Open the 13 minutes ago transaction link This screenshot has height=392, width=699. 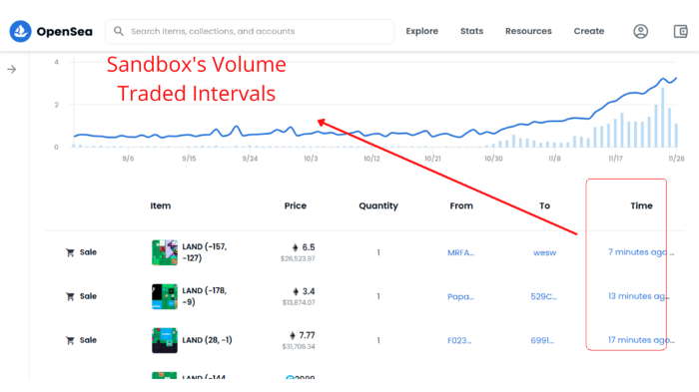click(639, 296)
